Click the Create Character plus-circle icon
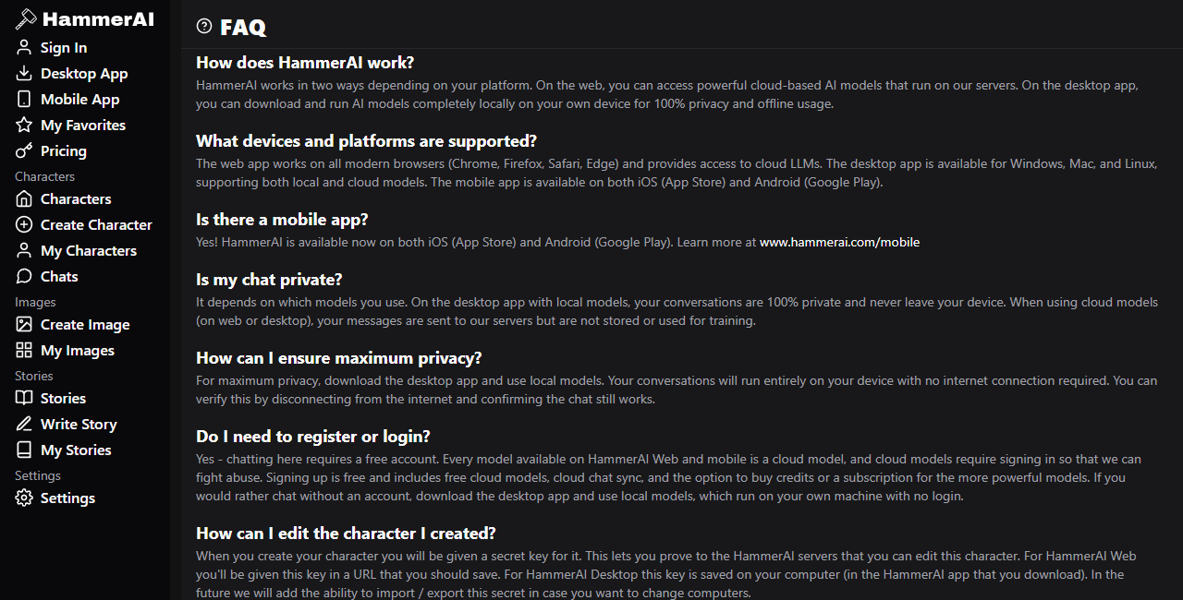1183x600 pixels. (x=24, y=225)
